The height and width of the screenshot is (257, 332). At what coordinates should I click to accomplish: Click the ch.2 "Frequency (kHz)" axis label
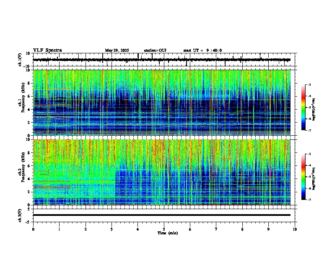coord(23,167)
